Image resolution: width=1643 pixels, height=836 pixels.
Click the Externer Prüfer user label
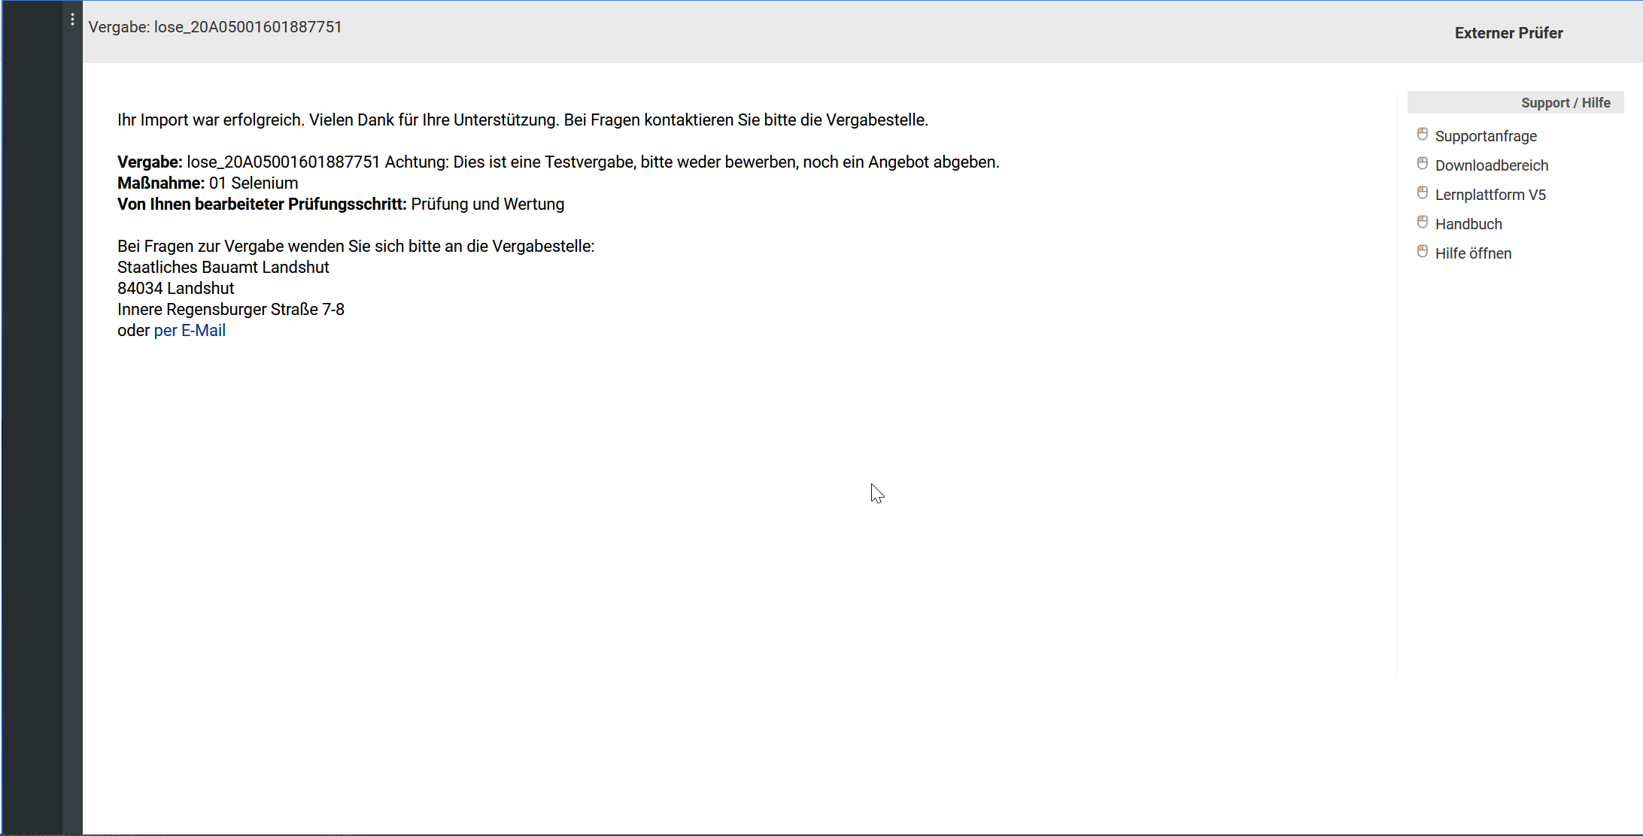[x=1508, y=33]
